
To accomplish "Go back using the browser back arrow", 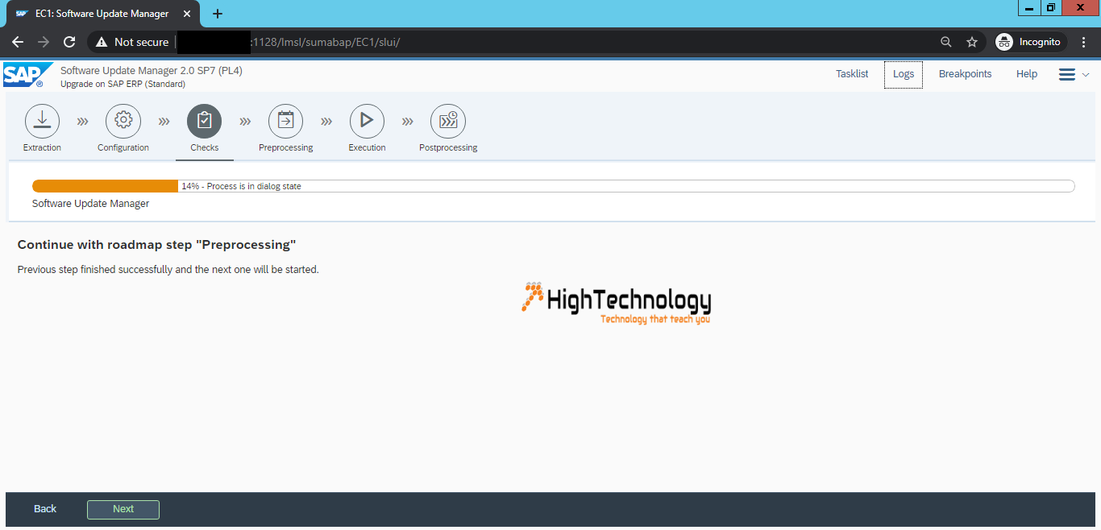I will tap(18, 42).
